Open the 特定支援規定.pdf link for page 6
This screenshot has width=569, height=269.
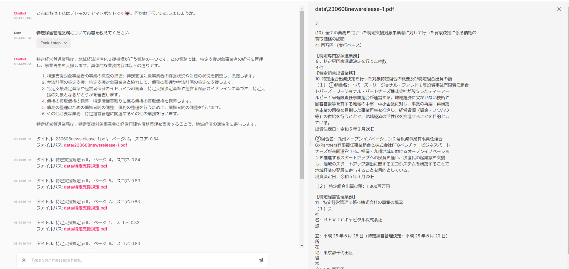point(85,249)
